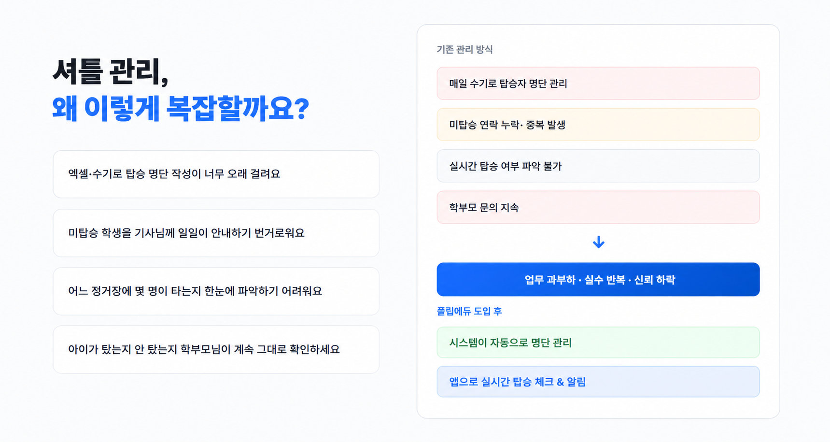Screen dimensions: 830x442
Task: Select the 미탑승 연락 누락·중복 발생 item
Action: point(598,125)
